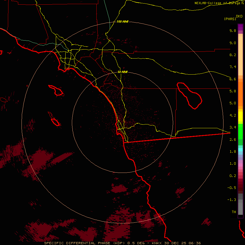The height and width of the screenshot is (245, 245).
Task: Click the 3.4 value on color scale
Action: (x=233, y=127)
